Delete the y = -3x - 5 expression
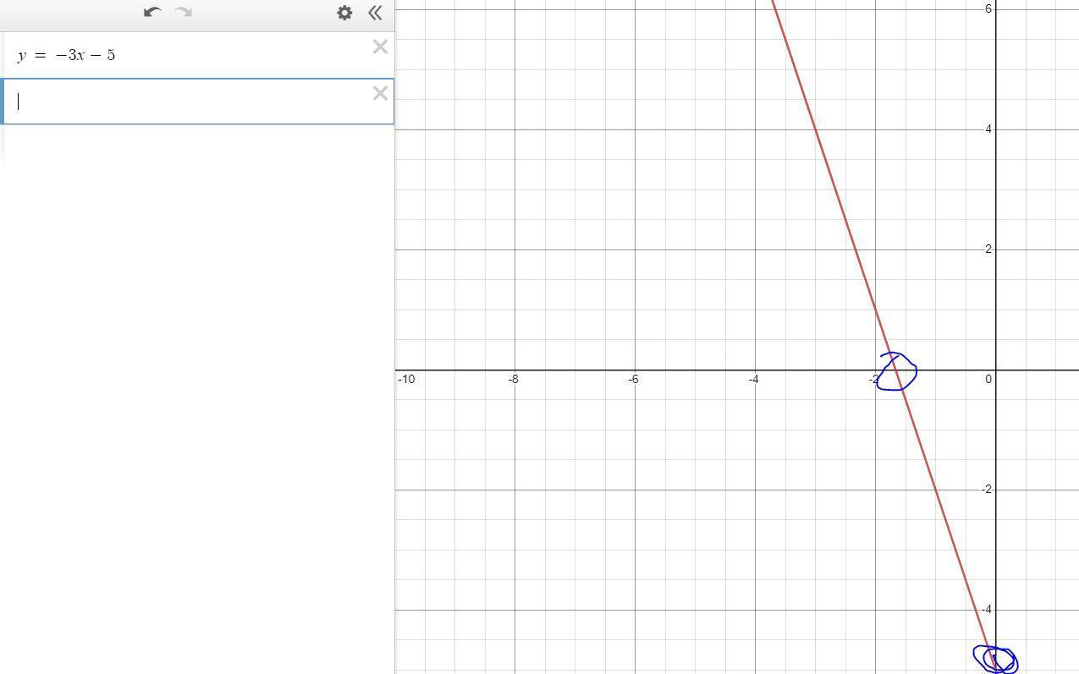 380,47
